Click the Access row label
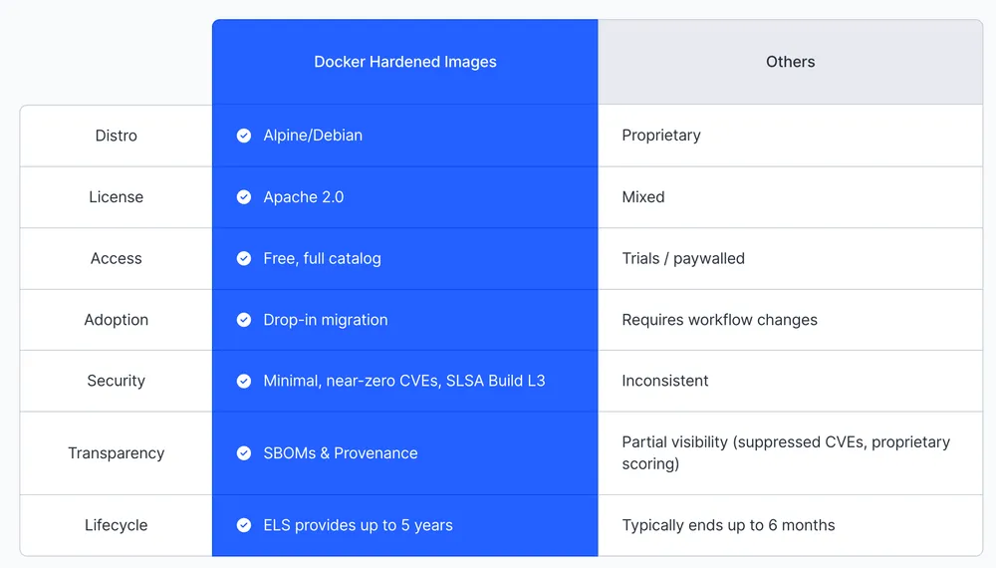This screenshot has height=568, width=996. (x=117, y=258)
